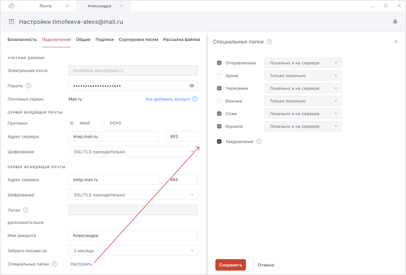
Task: Click the Отмена button
Action: (x=266, y=265)
